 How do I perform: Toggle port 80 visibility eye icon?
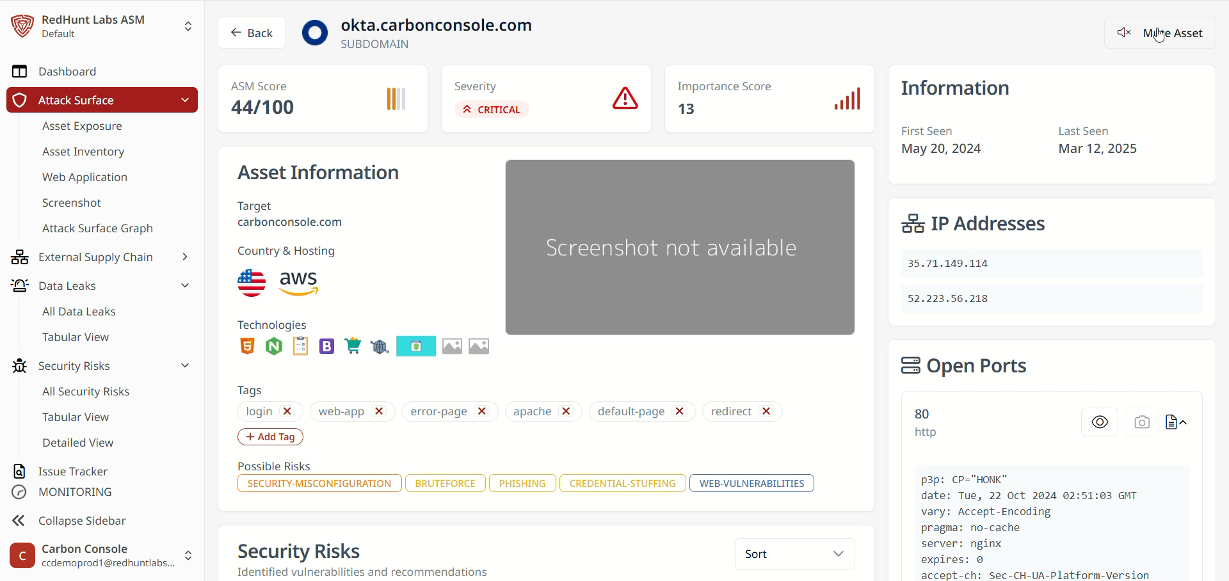click(x=1100, y=422)
